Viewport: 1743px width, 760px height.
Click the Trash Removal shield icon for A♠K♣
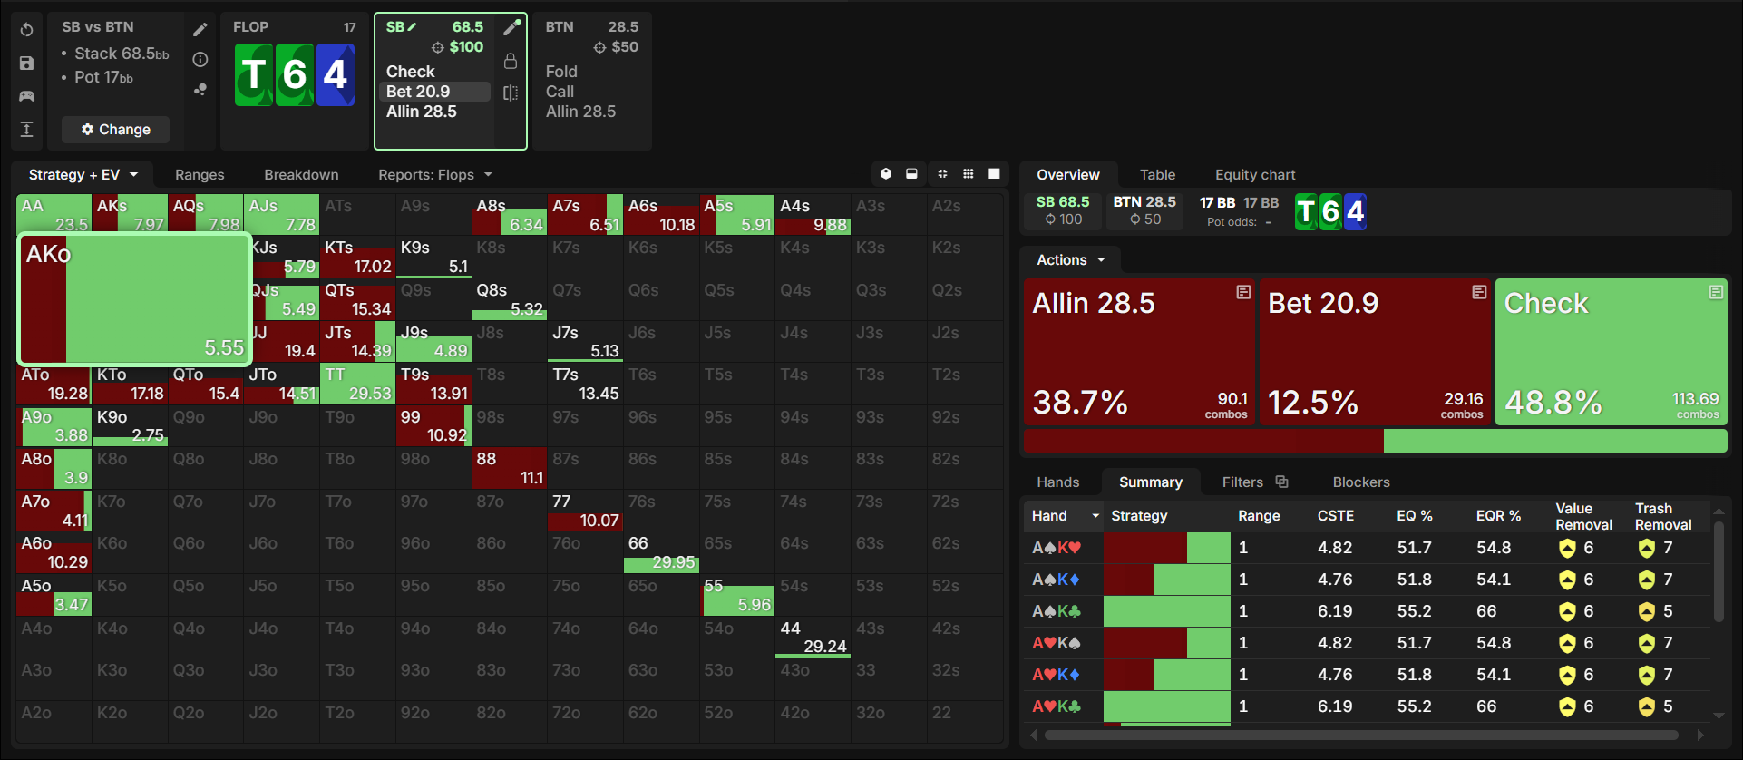tap(1647, 611)
